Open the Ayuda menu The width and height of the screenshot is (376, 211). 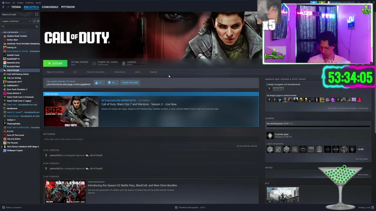(x=38, y=3)
